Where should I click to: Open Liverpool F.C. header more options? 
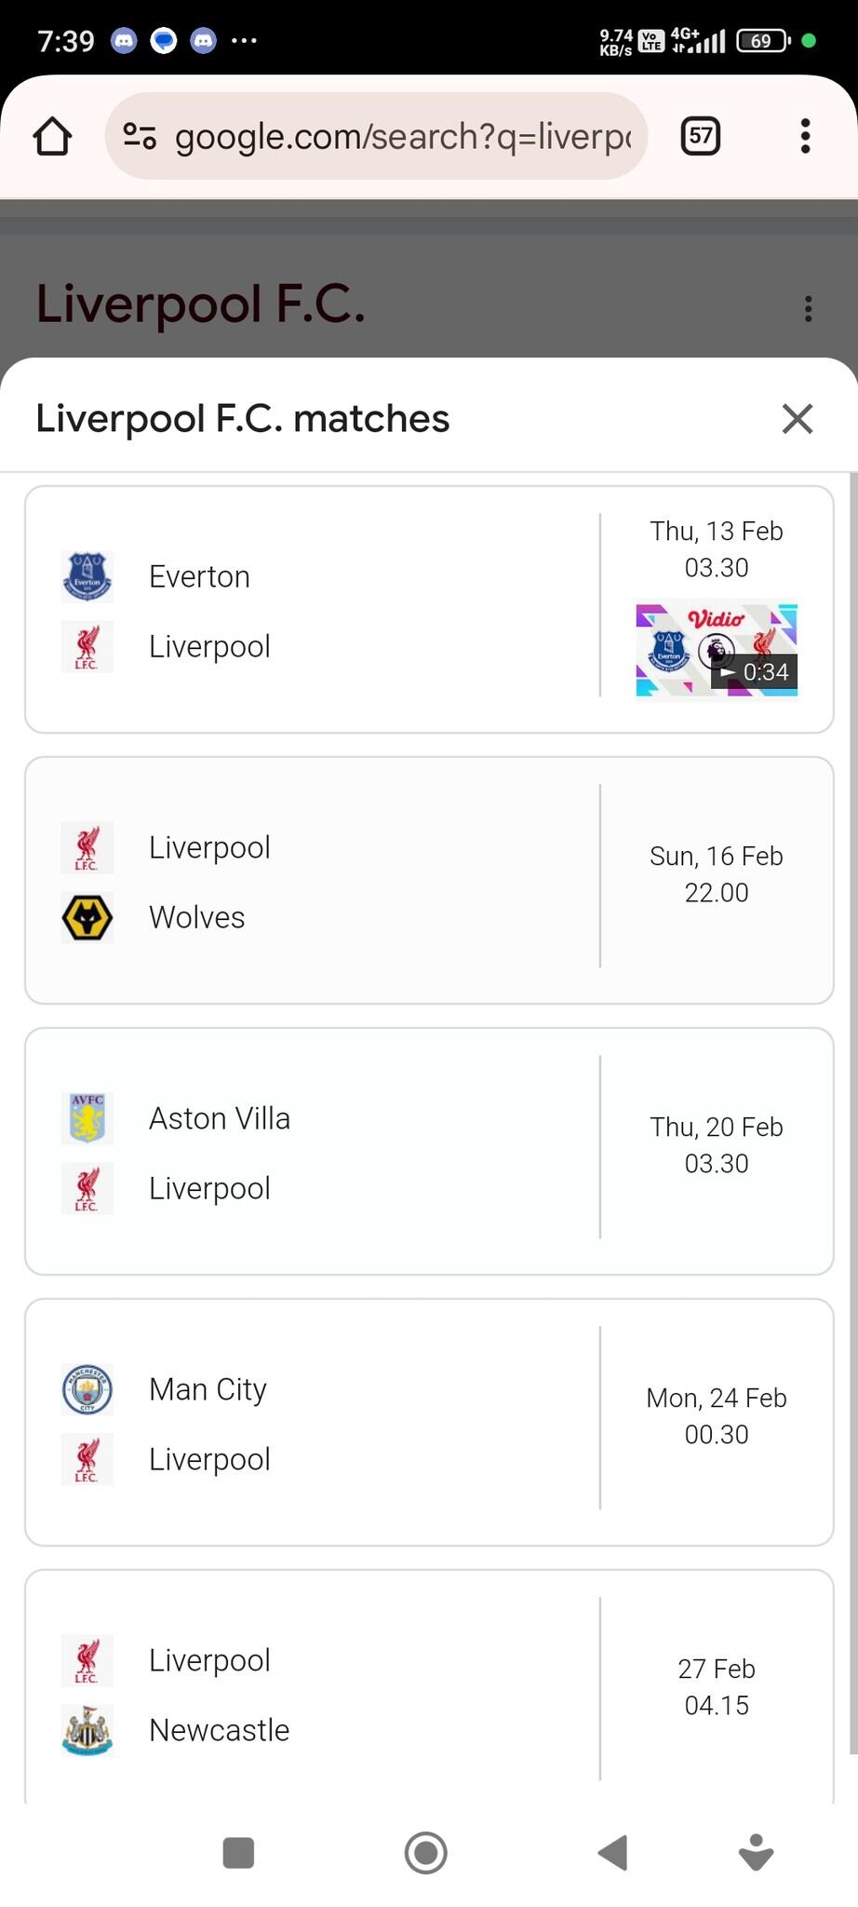pos(808,308)
